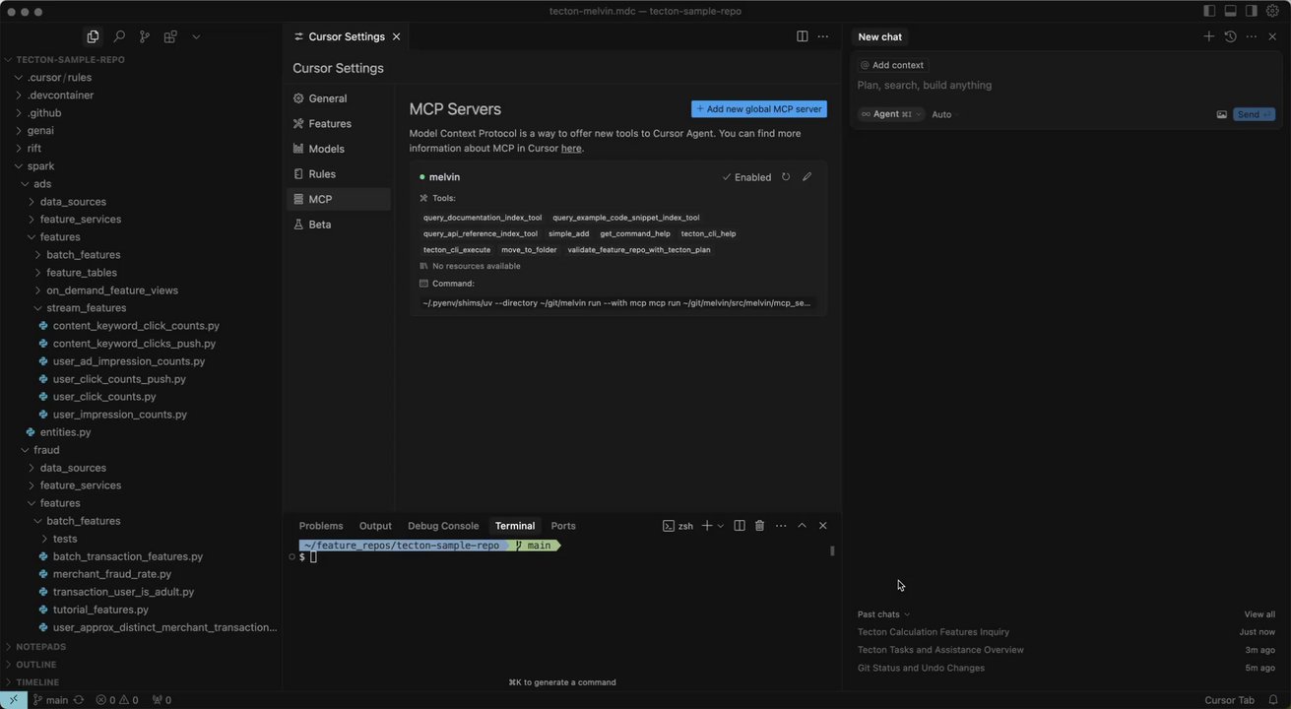Open the Search view in sidebar
This screenshot has height=709, width=1291.
click(119, 36)
